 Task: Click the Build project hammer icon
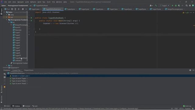click(156, 5)
